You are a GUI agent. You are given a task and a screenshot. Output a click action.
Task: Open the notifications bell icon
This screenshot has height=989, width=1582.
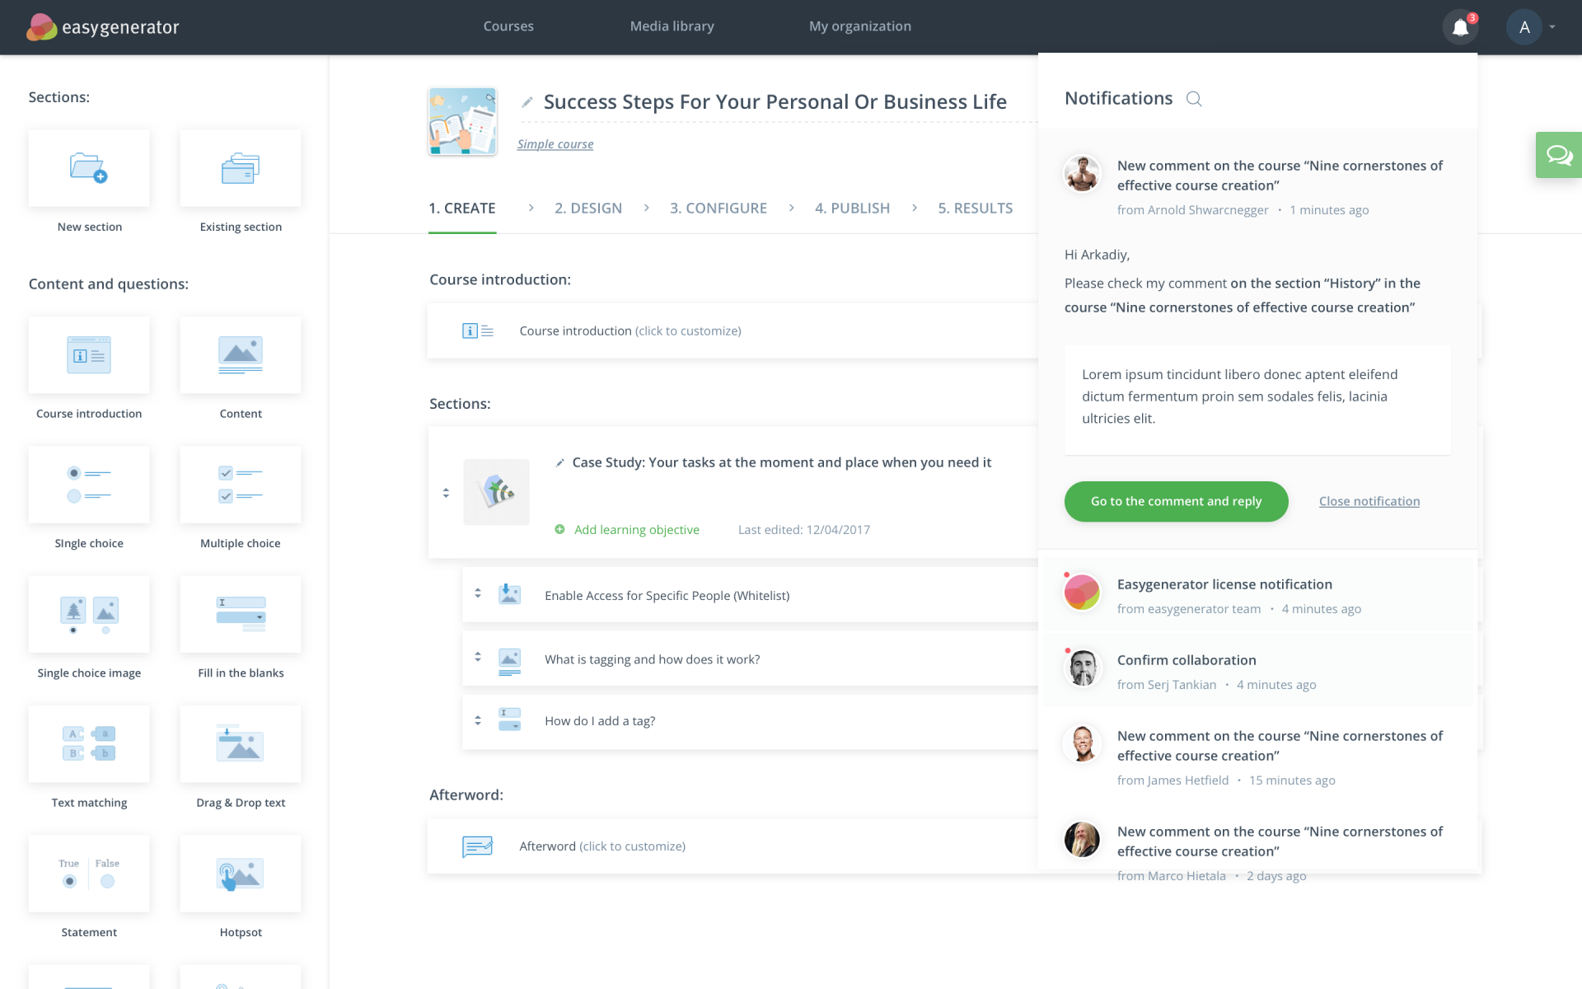(1460, 27)
